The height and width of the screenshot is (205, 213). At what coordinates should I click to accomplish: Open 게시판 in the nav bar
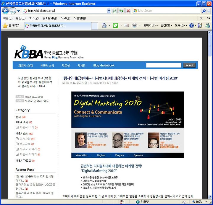82,66
